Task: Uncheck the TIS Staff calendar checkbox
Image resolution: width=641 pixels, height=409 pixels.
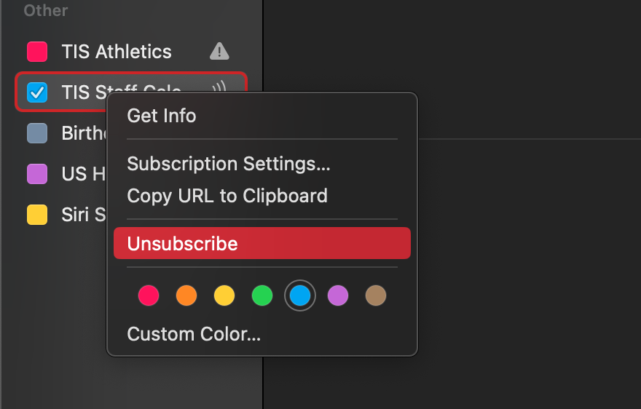Action: [37, 92]
